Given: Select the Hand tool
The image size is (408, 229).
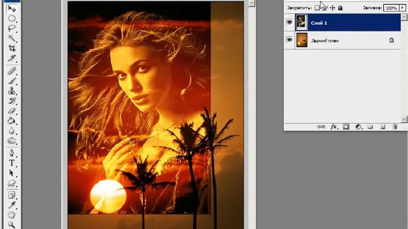Looking at the screenshot, I should point(11,215).
